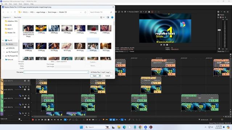
Task: Toggle loop playback in transport bar
Action: [x=36, y=120]
